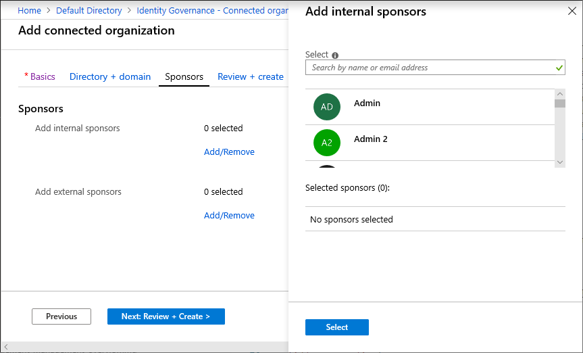Click Add/Remove for internal sponsors
Viewport: 583px width, 353px height.
pos(229,151)
